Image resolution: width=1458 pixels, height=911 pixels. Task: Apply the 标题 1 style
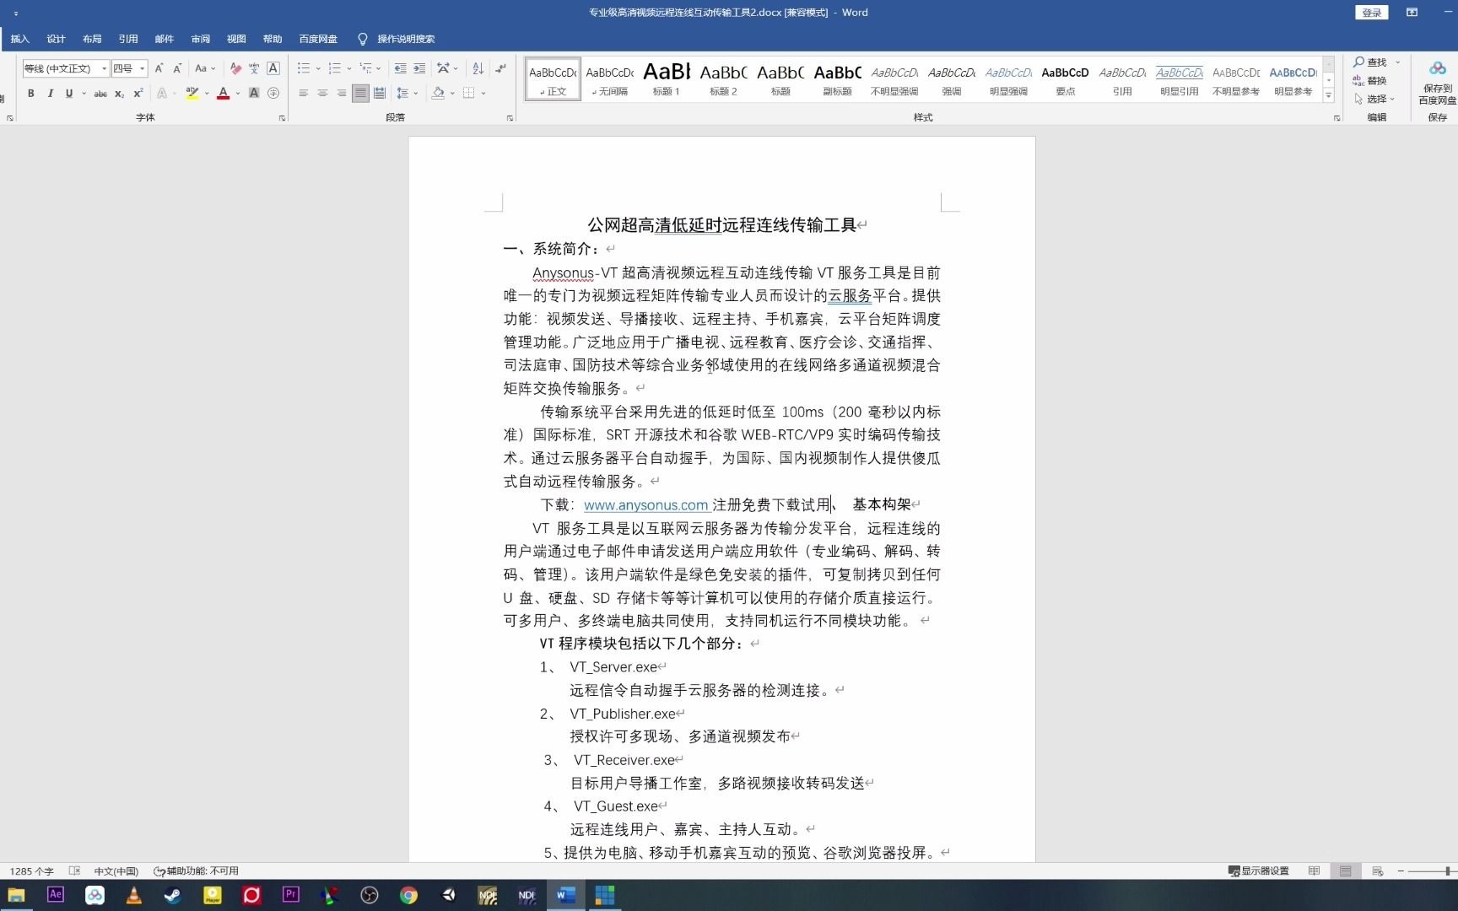click(x=666, y=78)
